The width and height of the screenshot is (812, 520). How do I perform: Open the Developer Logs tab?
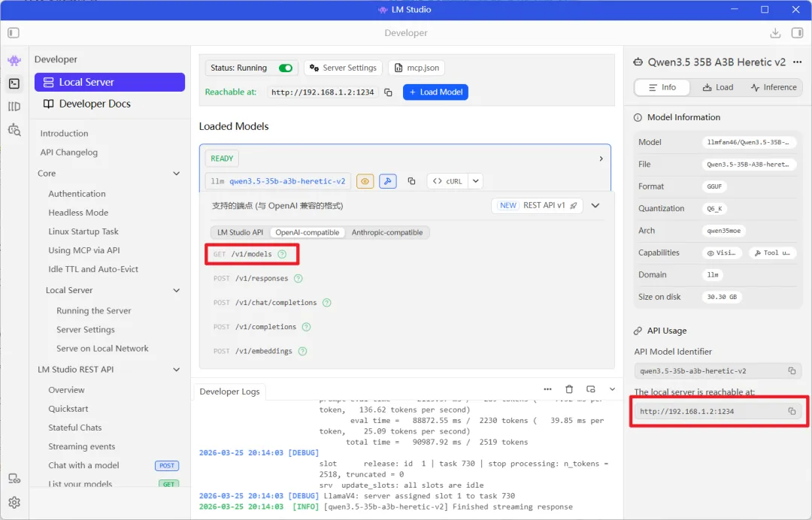coord(229,392)
